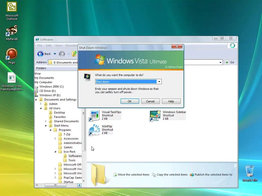
Task: Open the Recycle Bin
Action: 250,173
